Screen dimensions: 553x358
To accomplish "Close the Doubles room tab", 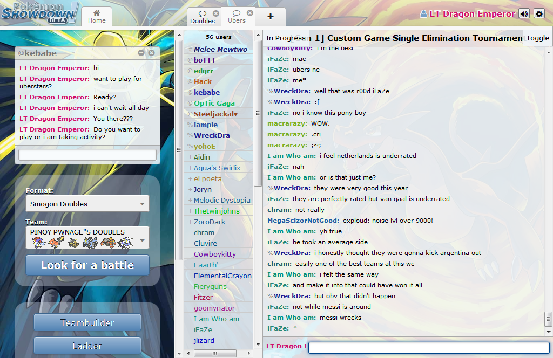I will (x=216, y=13).
